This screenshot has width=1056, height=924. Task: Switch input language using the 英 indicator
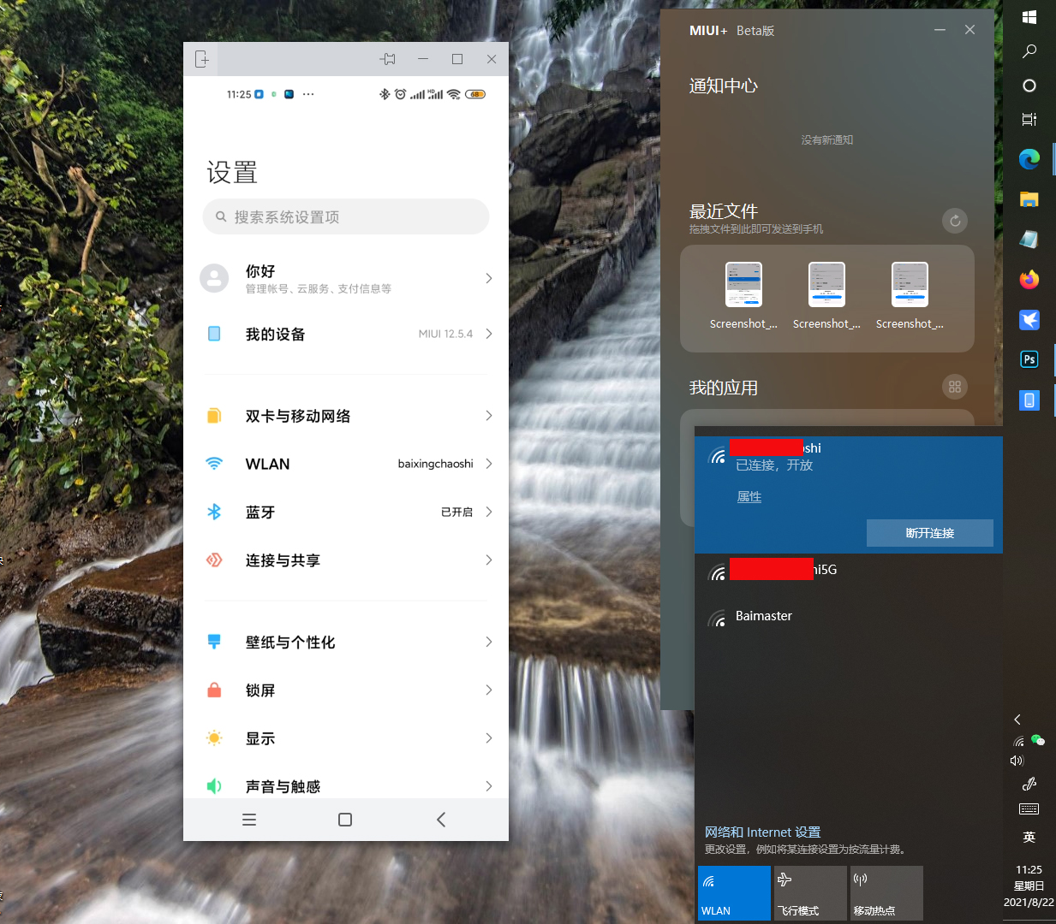(1029, 837)
